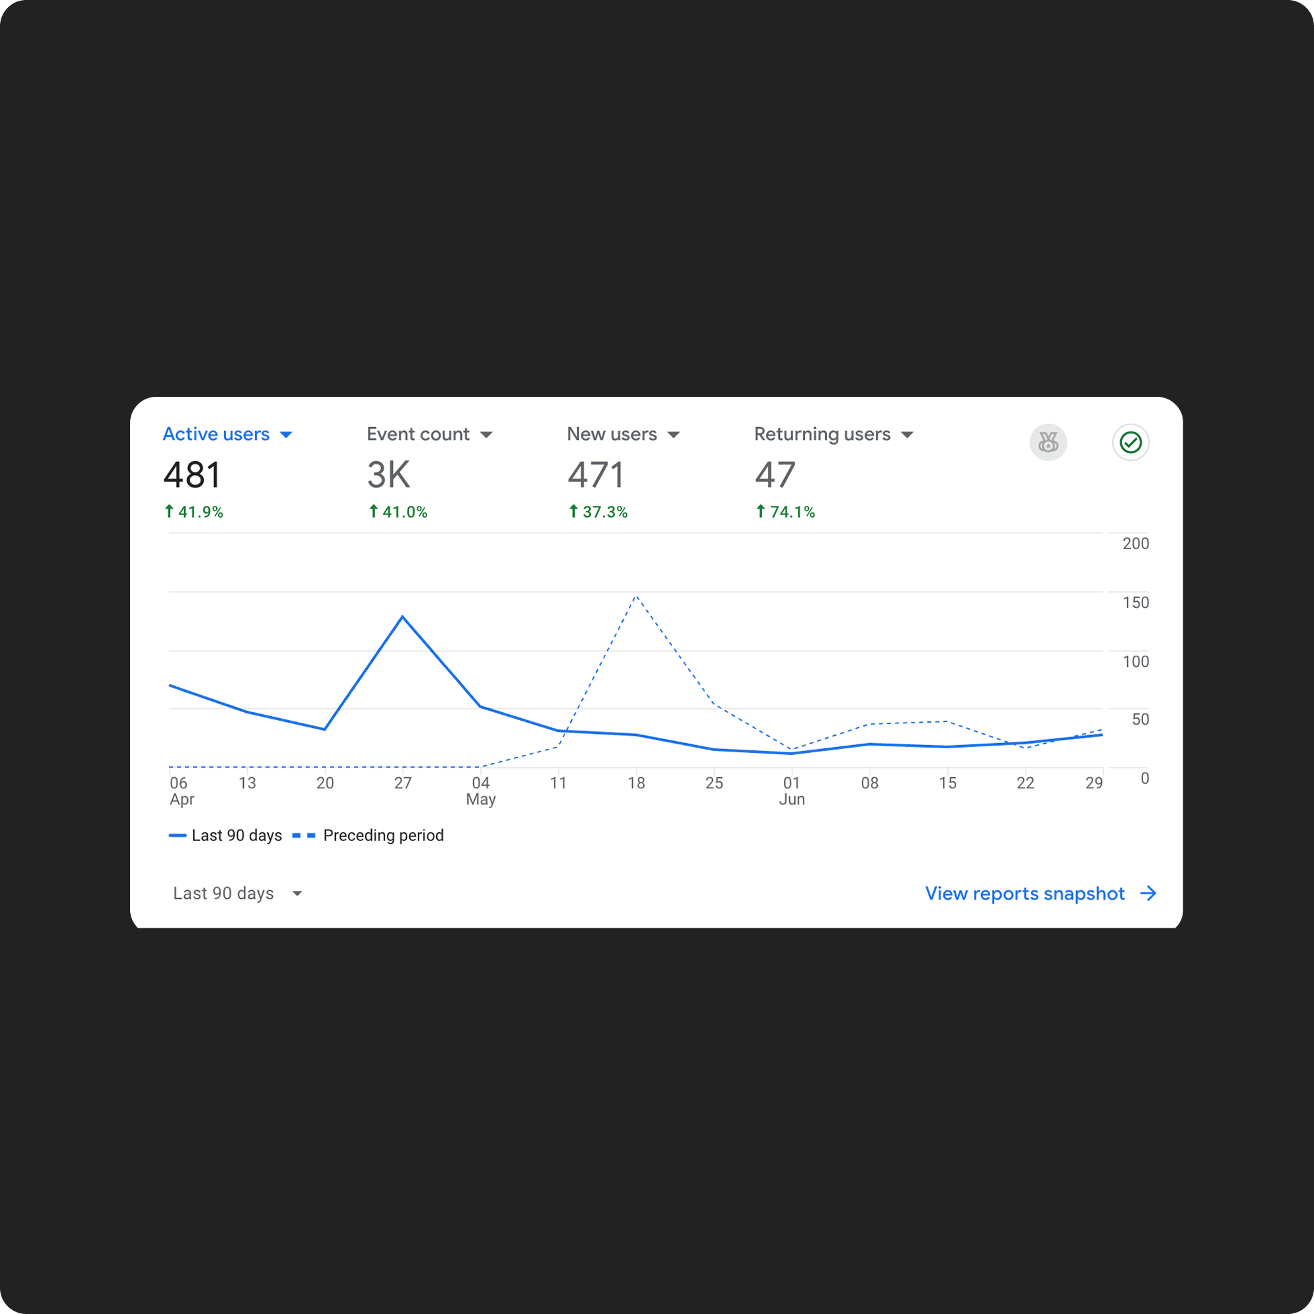Click the 481 active users value
This screenshot has height=1314, width=1314.
(x=193, y=475)
